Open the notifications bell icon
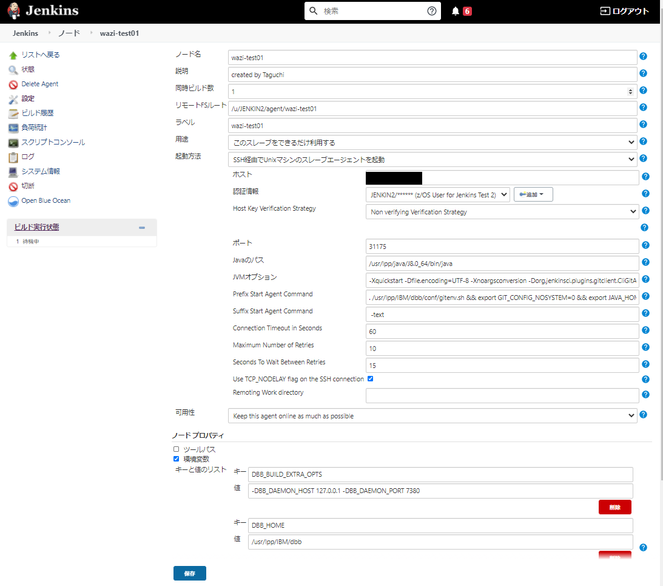Viewport: 663px width, 586px height. tap(456, 11)
